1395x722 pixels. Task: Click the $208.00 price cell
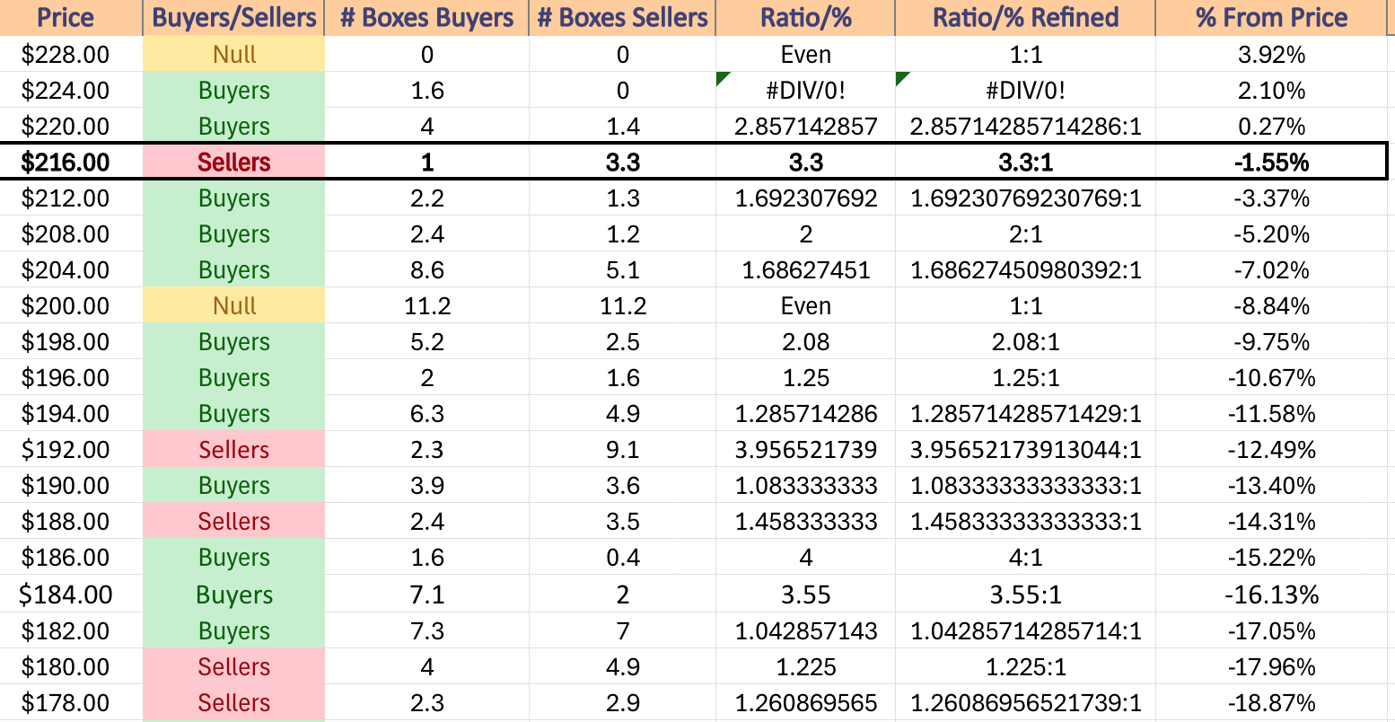71,234
